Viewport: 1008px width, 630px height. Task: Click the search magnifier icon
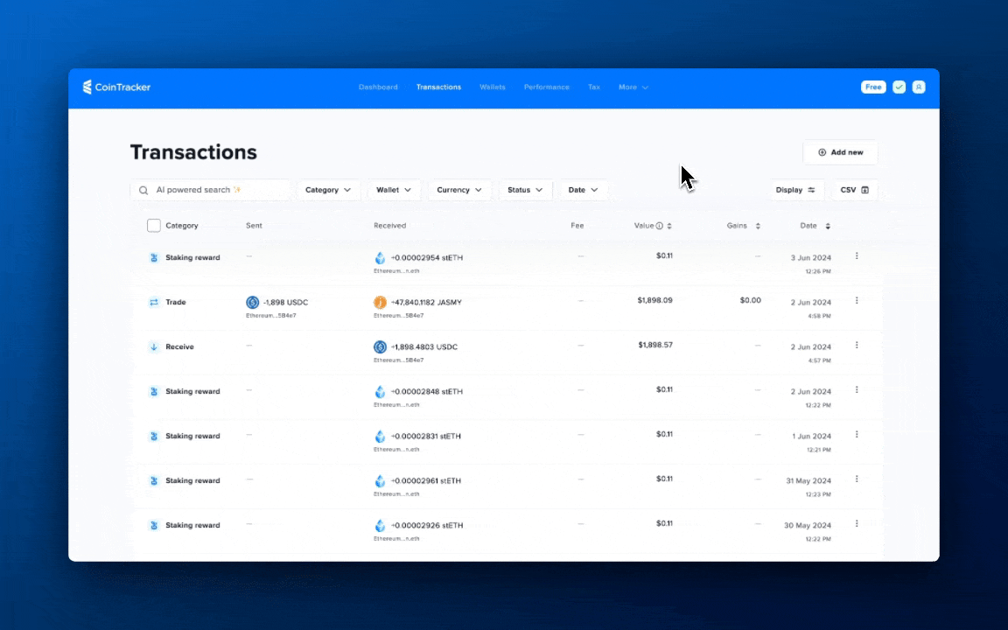click(143, 190)
